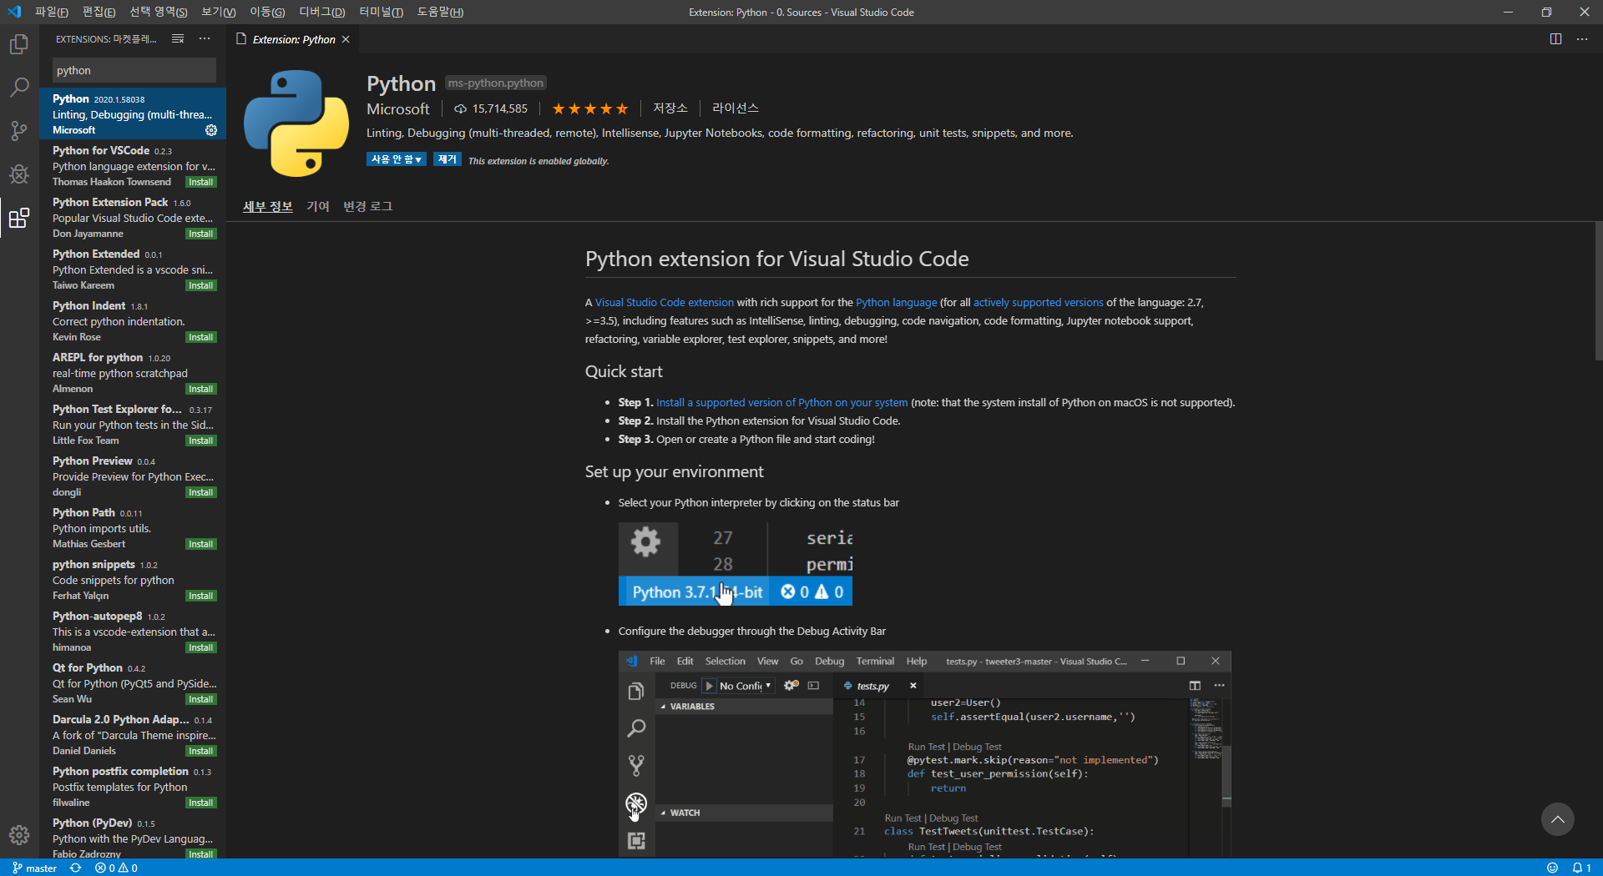Viewport: 1603px width, 876px height.
Task: Open the Python language link
Action: (x=896, y=303)
